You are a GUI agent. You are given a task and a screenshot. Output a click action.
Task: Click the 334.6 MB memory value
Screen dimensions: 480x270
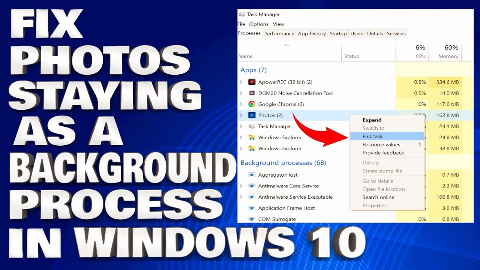tap(447, 82)
